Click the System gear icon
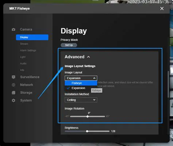Image resolution: width=173 pixels, height=146 pixels. pos(14,100)
